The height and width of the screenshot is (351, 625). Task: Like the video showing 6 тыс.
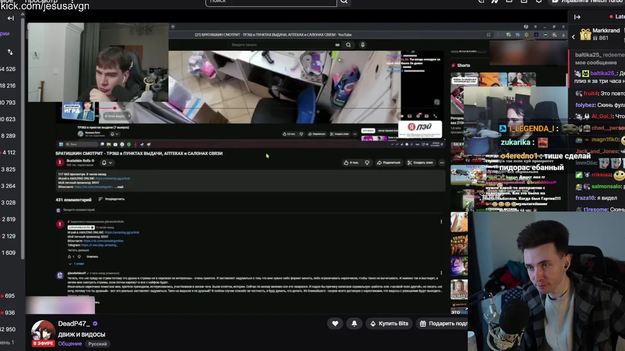tap(351, 163)
